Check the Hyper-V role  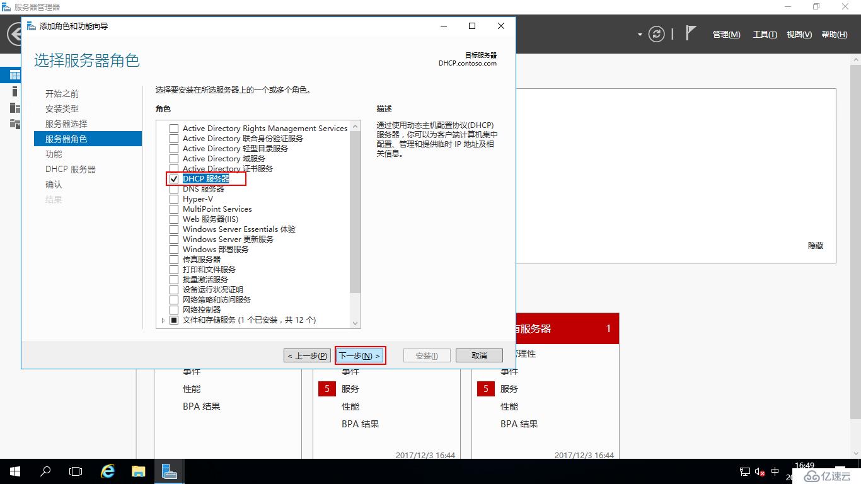174,199
